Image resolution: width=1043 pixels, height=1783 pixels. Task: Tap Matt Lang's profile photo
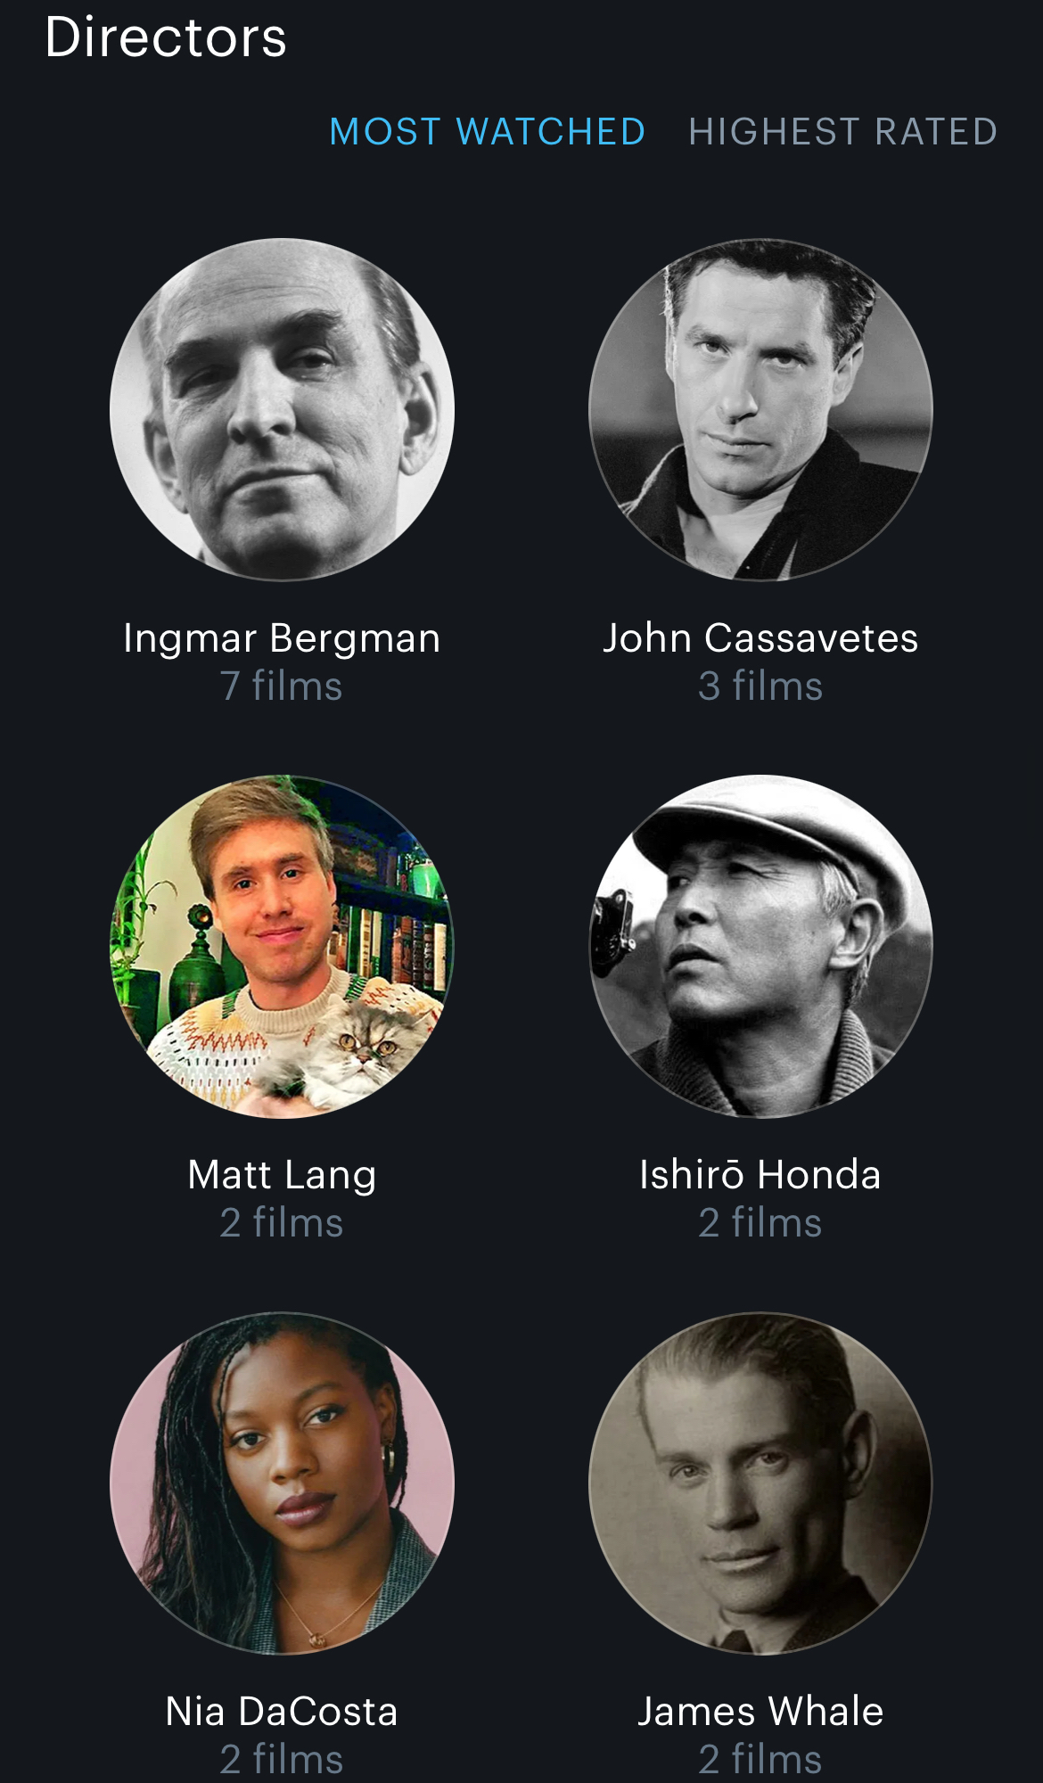pyautogui.click(x=282, y=946)
